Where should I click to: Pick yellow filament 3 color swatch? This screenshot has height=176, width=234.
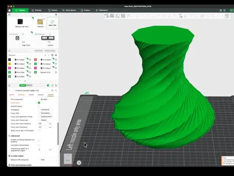coord(9,64)
